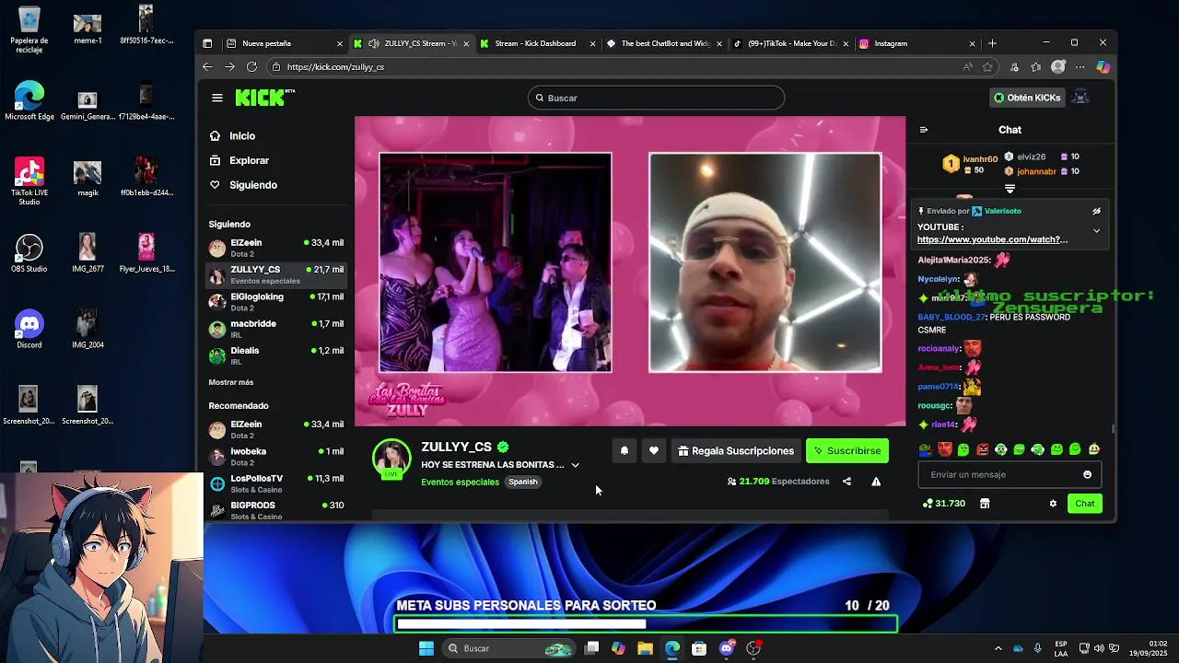Screen dimensions: 1179x663
Task: Open iwobeka recommended channel
Action: click(275, 457)
